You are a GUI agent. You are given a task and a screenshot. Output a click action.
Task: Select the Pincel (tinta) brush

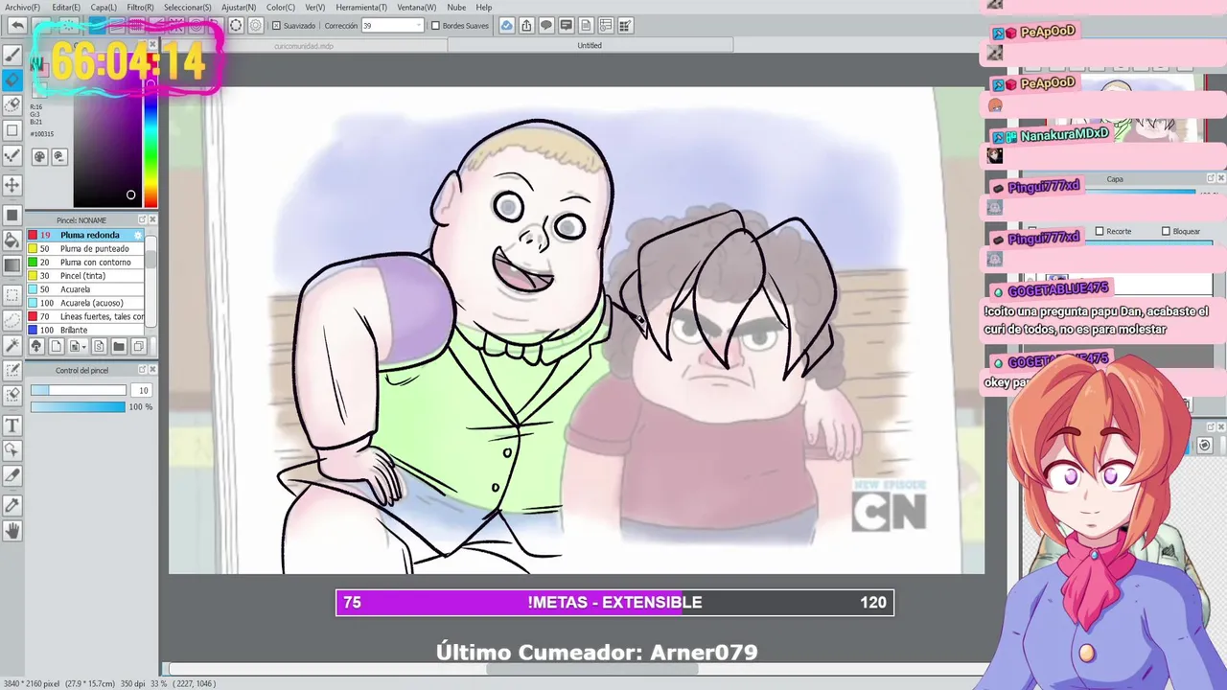coord(86,276)
